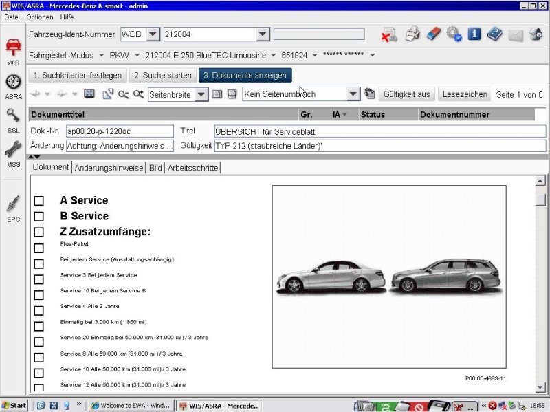Switch to Welcome to EWA taskbar window

click(x=131, y=406)
